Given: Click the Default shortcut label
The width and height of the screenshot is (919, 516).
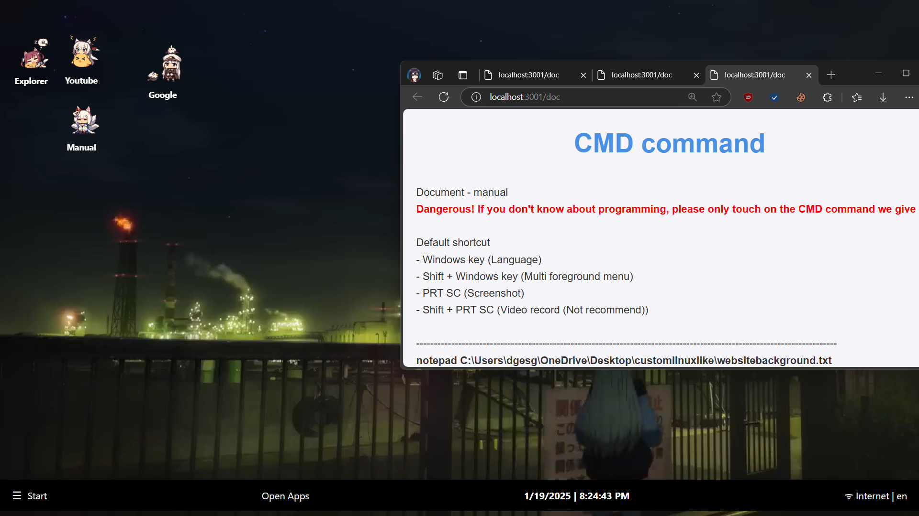Looking at the screenshot, I should [453, 242].
